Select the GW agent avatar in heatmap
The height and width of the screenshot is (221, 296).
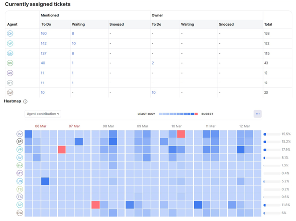[20, 213]
